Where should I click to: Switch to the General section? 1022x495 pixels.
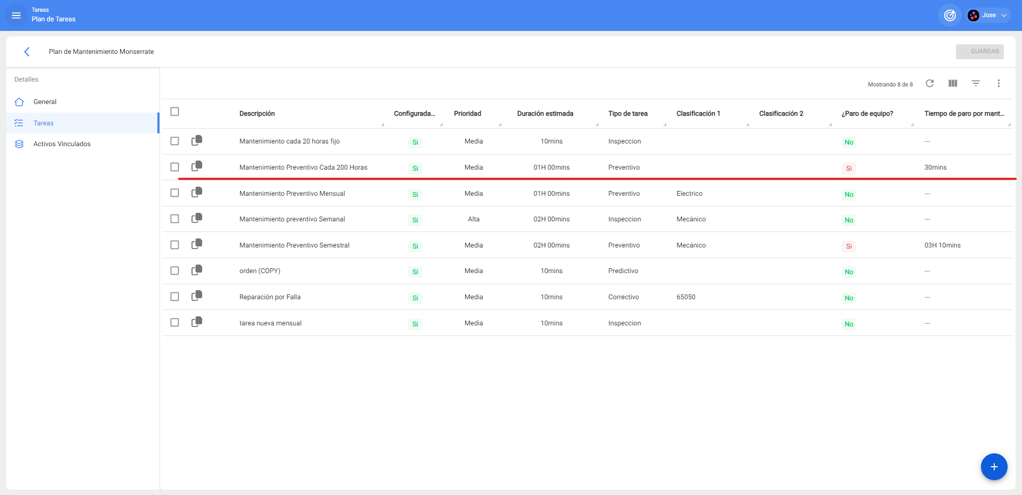pyautogui.click(x=45, y=102)
